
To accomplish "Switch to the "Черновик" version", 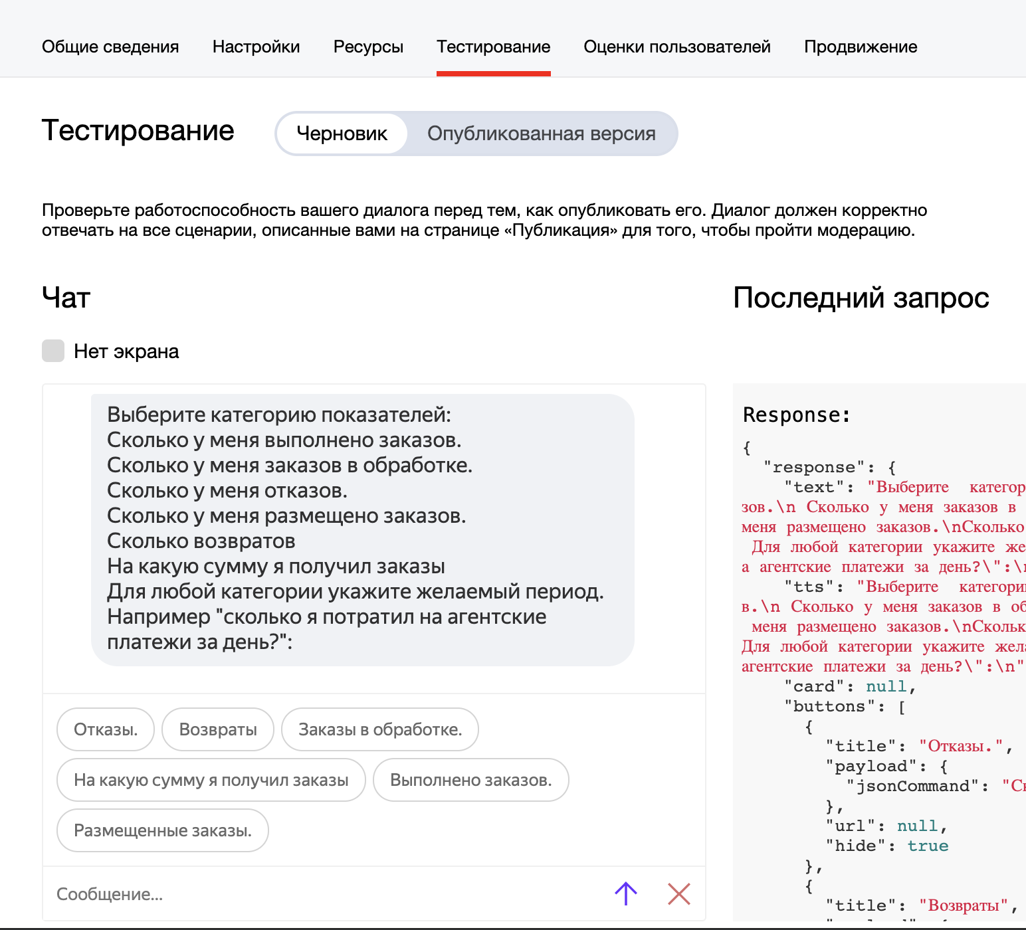I will pyautogui.click(x=342, y=134).
